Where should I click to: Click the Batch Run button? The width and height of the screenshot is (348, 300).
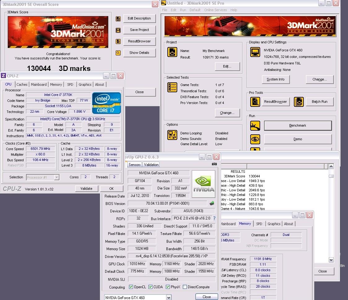(320, 102)
